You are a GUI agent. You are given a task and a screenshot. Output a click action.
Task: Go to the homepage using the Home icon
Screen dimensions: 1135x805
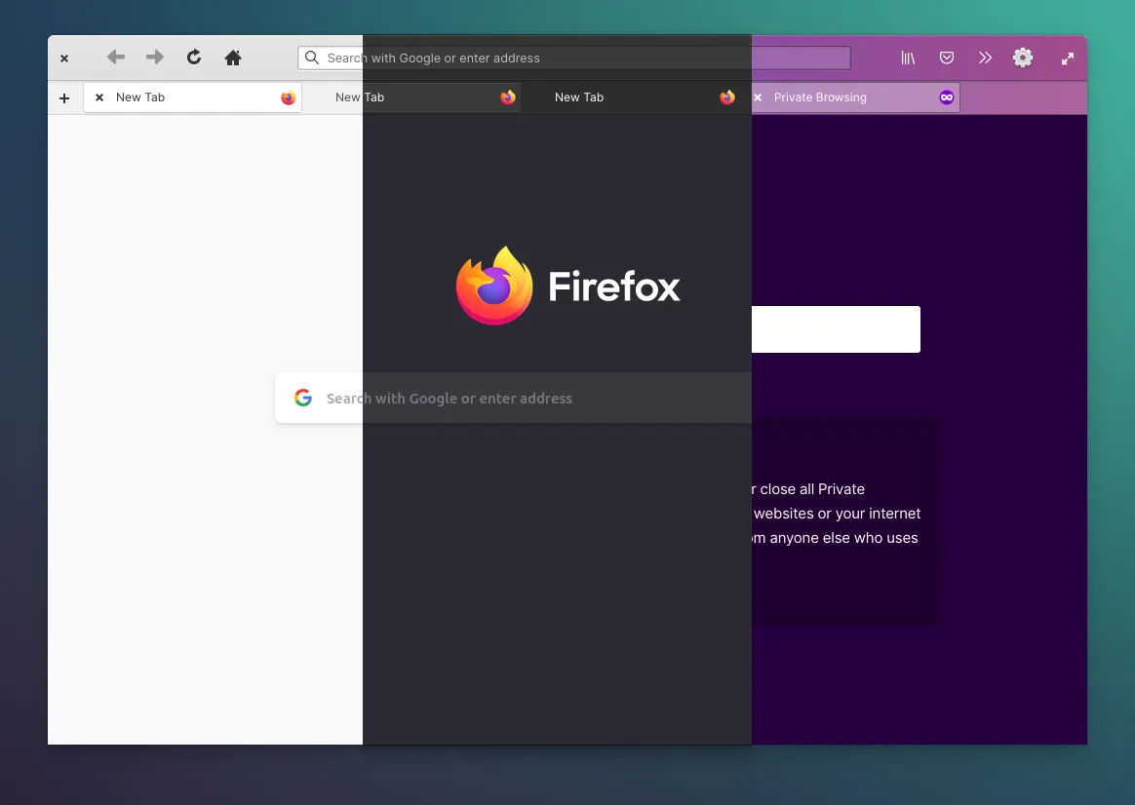point(233,57)
